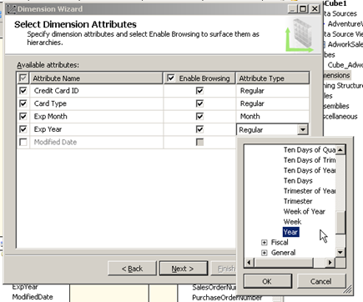
Task: Uncheck the Exp Year attribute checkbox
Action: pos(23,129)
